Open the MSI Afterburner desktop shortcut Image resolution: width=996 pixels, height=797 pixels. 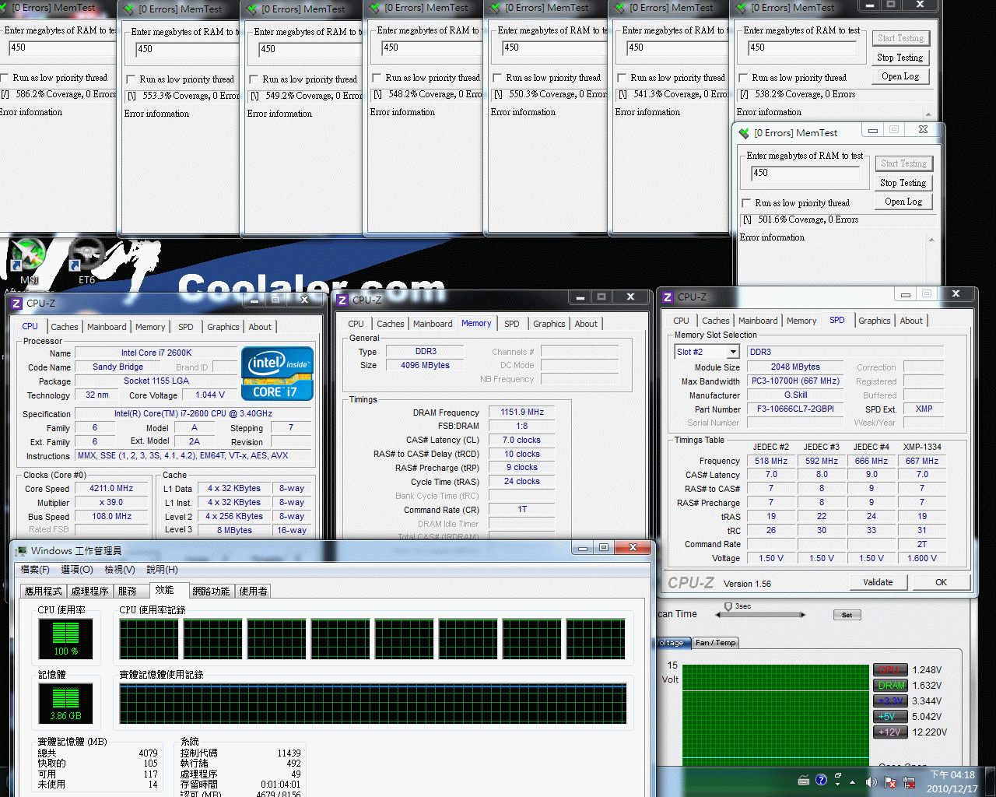(x=28, y=261)
